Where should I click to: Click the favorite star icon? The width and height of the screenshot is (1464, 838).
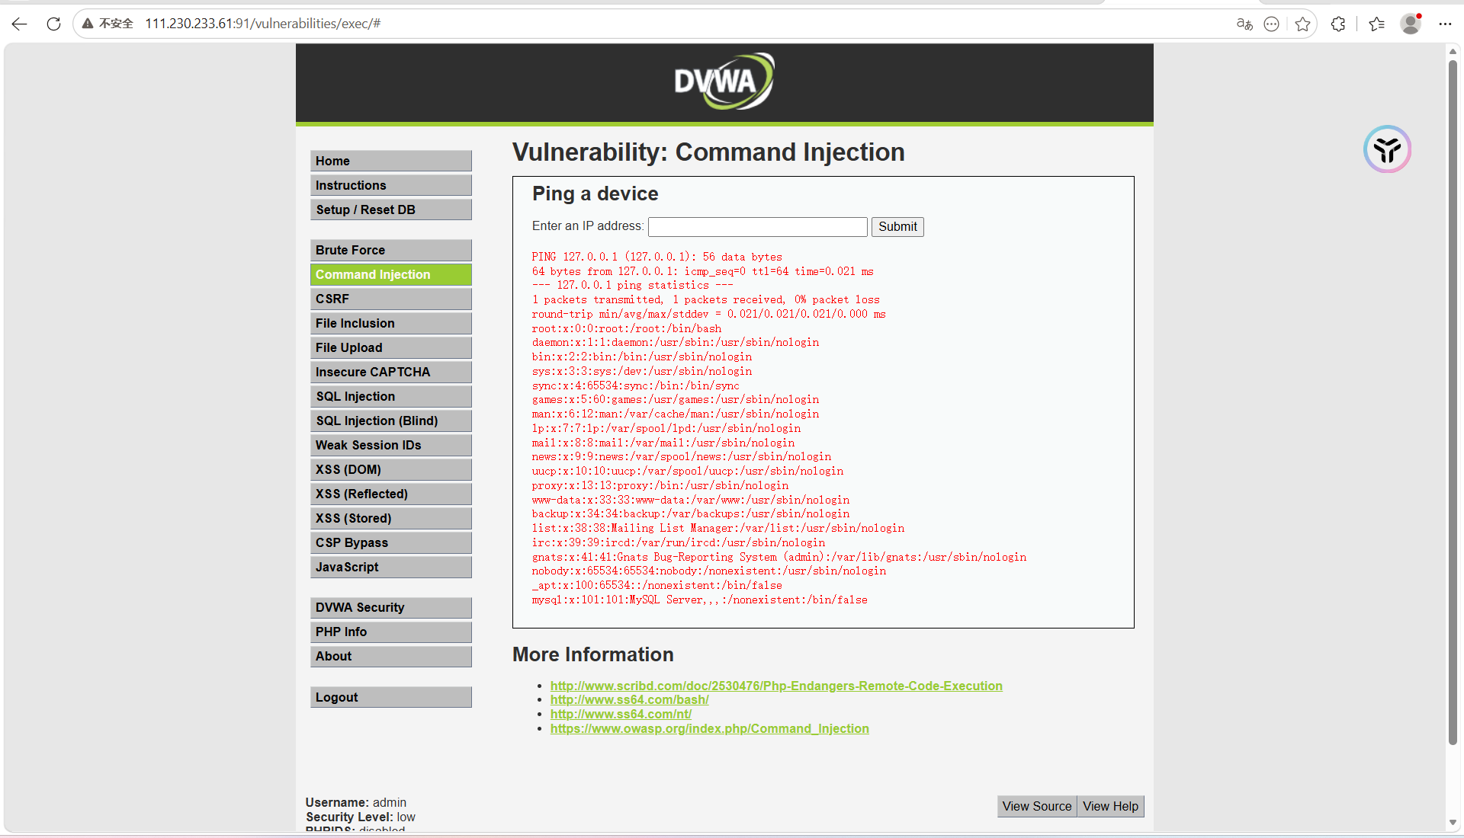[x=1302, y=24]
